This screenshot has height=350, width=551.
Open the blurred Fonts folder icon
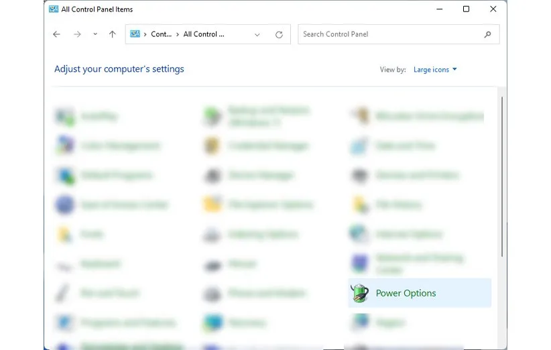65,234
